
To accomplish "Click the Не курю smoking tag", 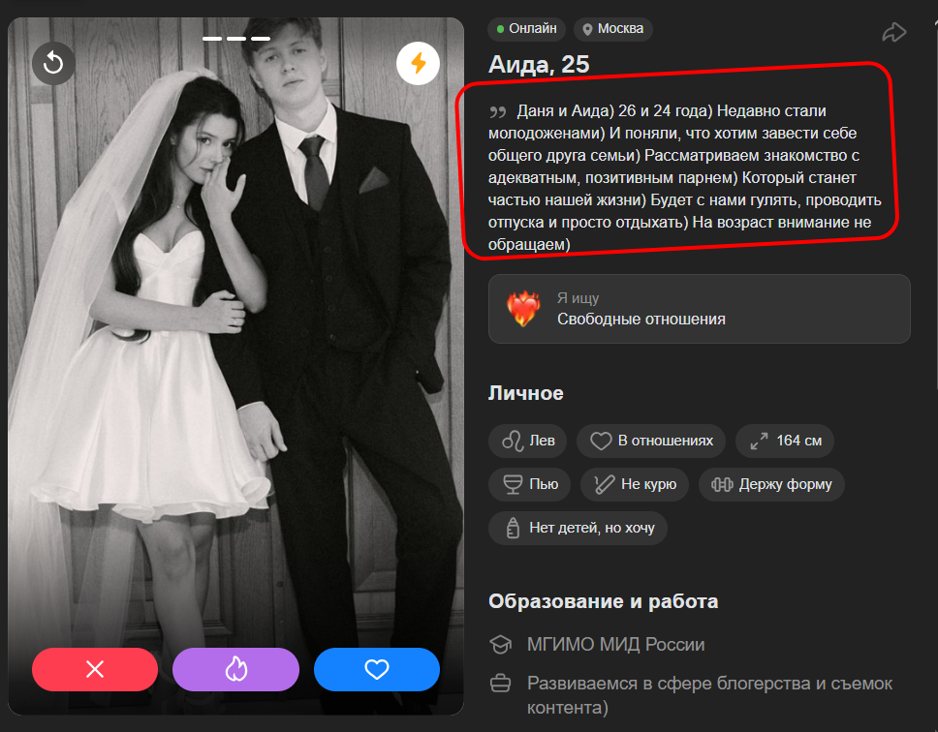I will point(635,484).
